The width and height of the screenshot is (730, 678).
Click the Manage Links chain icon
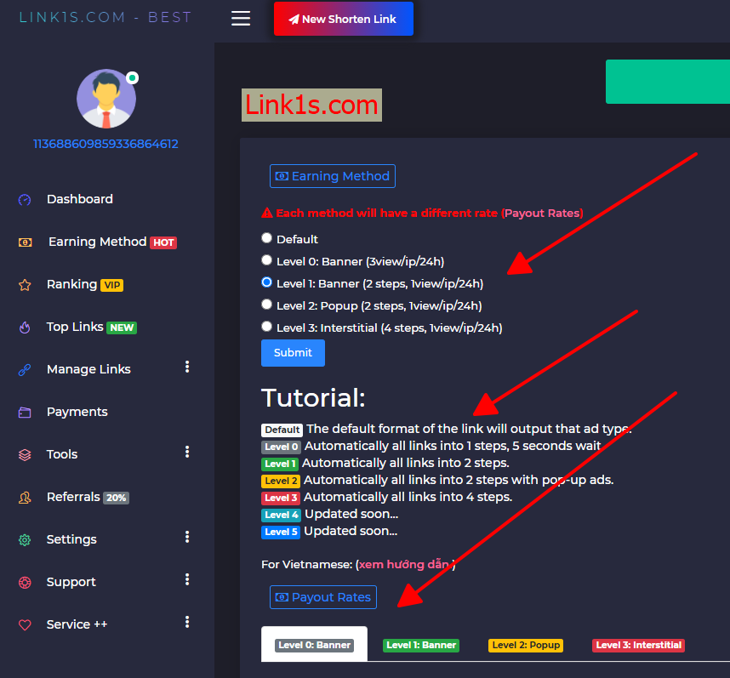pyautogui.click(x=25, y=370)
